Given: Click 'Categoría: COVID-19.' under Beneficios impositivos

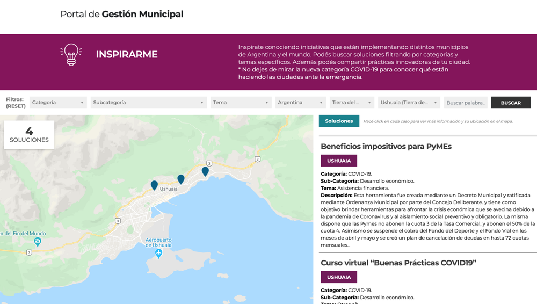Looking at the screenshot, I should click(x=346, y=174).
